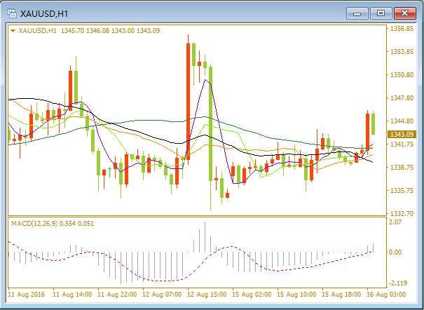The image size is (424, 310).
Task: Click the 15 Aug 02:00 time label
Action: click(x=252, y=295)
